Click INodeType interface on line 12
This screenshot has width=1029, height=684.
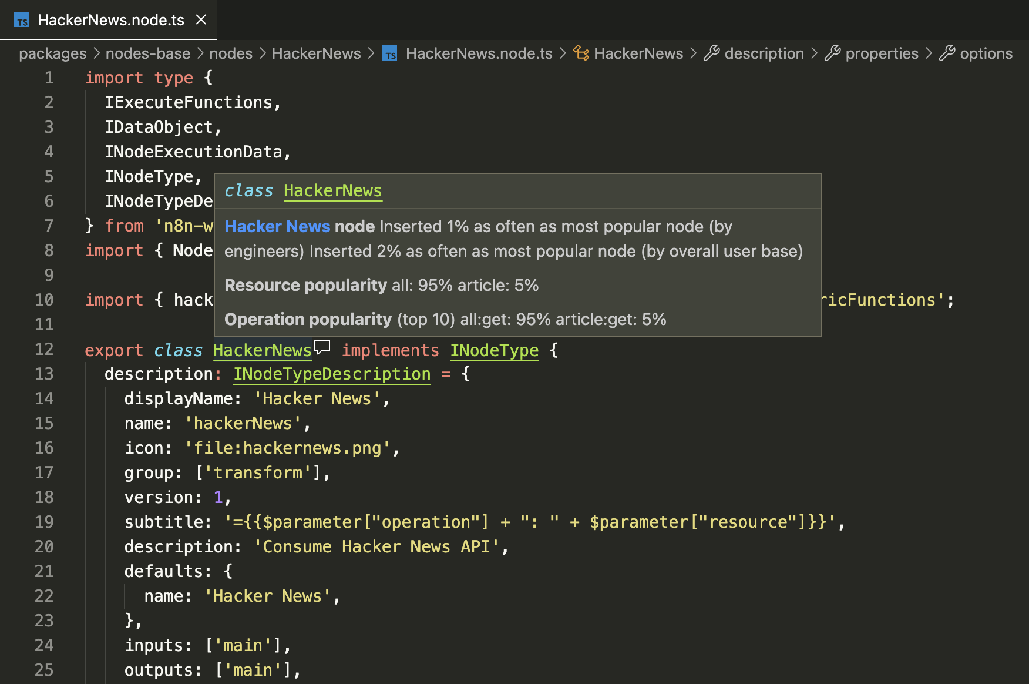tap(494, 350)
